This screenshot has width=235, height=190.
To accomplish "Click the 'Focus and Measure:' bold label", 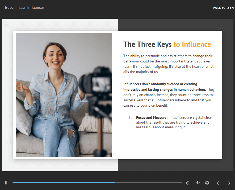I will coord(152,117).
